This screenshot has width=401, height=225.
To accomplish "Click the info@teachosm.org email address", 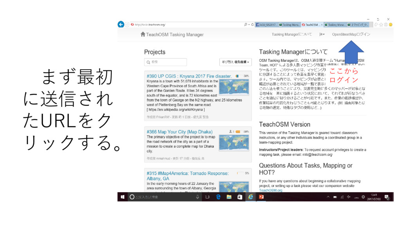I will point(317,155).
